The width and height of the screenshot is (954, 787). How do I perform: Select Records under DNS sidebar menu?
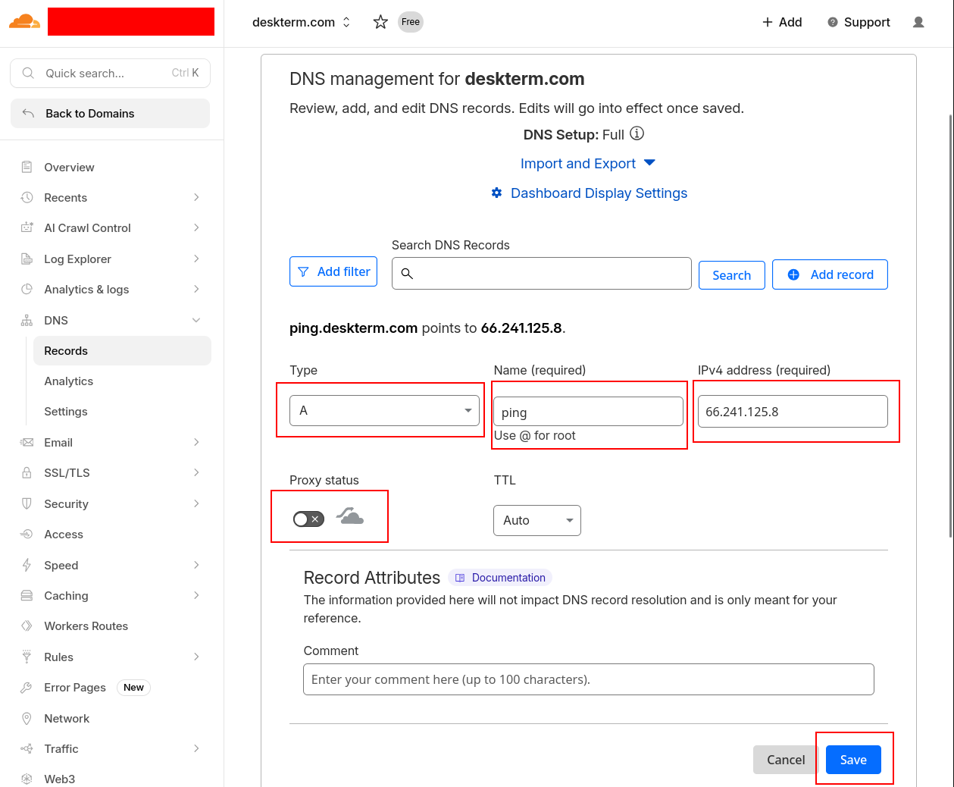(66, 350)
